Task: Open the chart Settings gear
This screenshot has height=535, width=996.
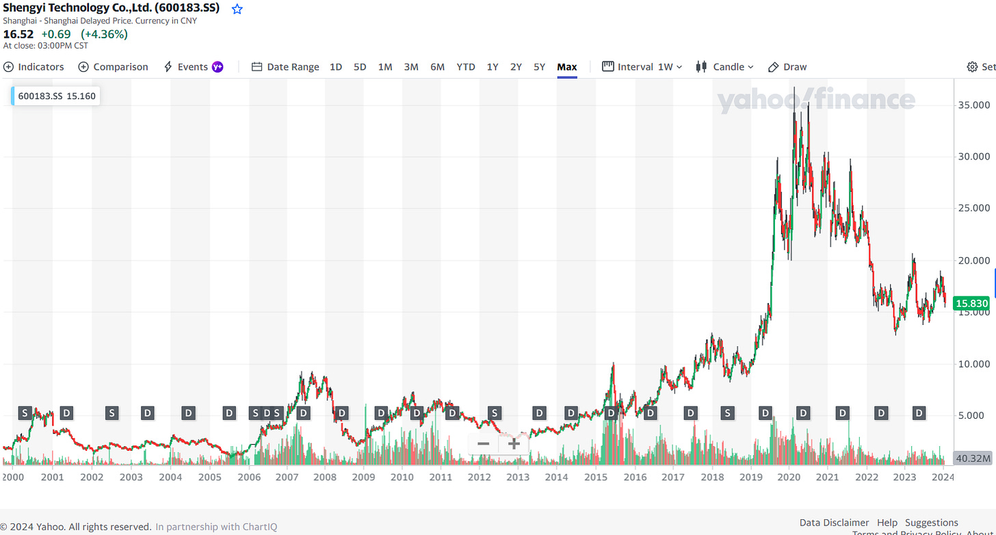Action: (971, 66)
